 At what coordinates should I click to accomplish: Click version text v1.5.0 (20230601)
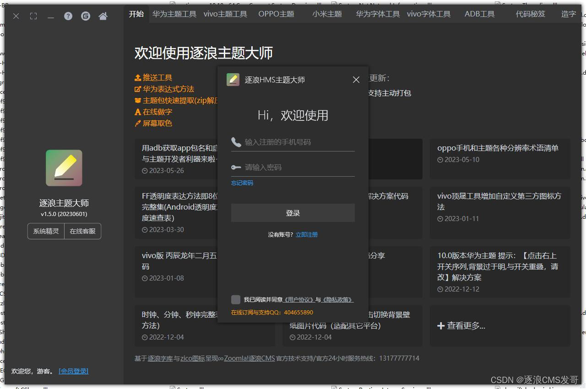click(x=64, y=214)
